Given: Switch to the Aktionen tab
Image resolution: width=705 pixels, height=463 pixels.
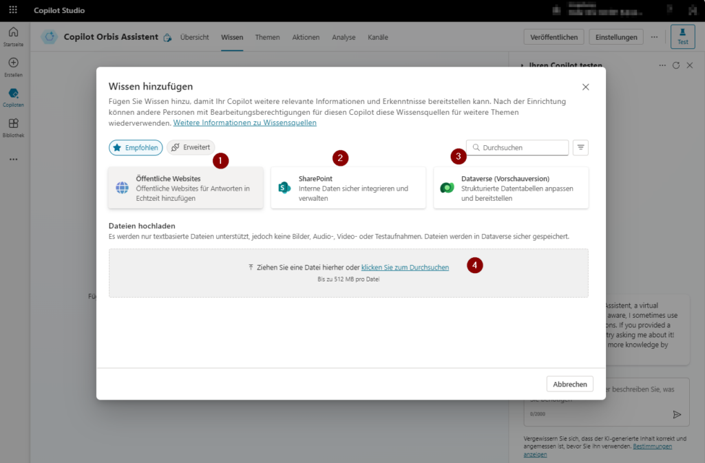Looking at the screenshot, I should 305,37.
